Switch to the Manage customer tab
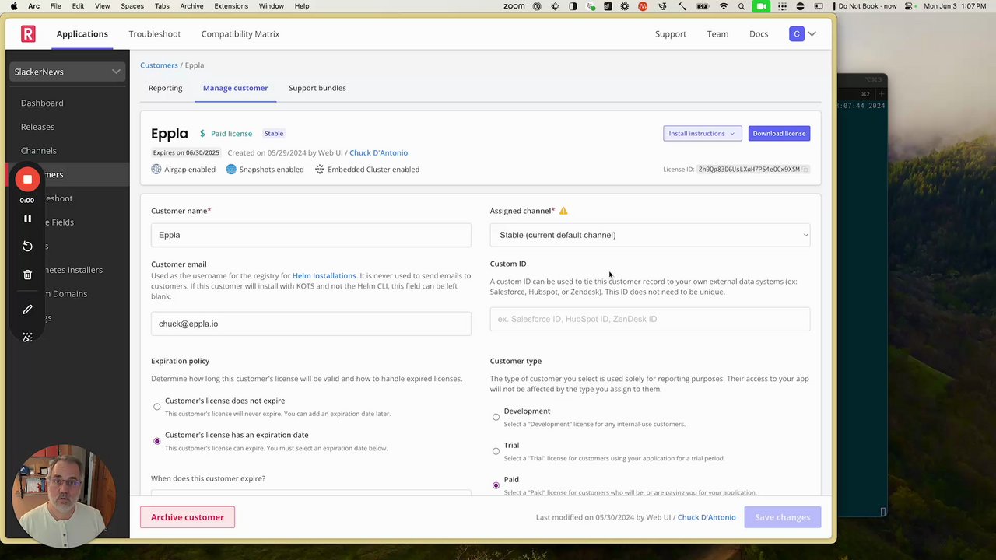 coord(235,88)
